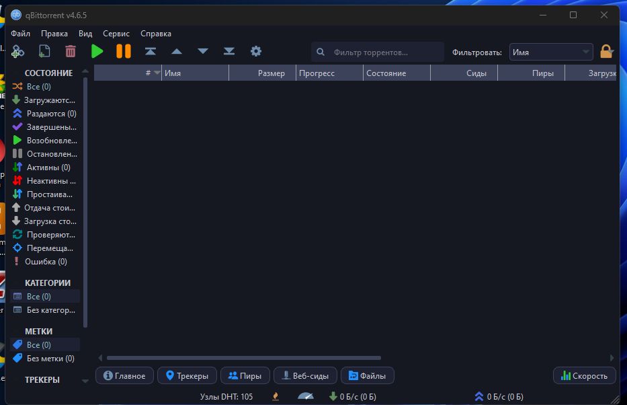Open the Веб-сиды tab
Screen dimensions: 627x405
[x=306, y=376]
